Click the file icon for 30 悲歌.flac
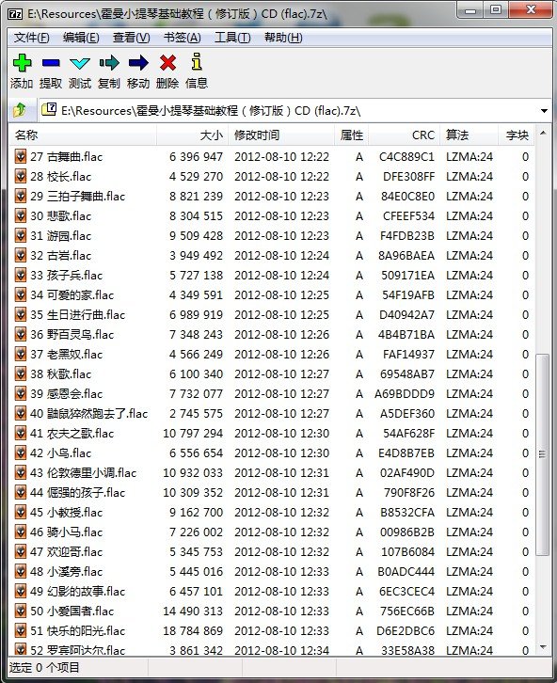 pyautogui.click(x=21, y=215)
